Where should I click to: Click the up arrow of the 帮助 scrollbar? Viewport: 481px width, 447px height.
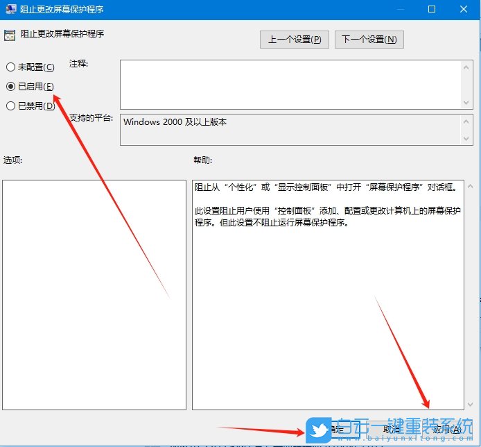[470, 186]
